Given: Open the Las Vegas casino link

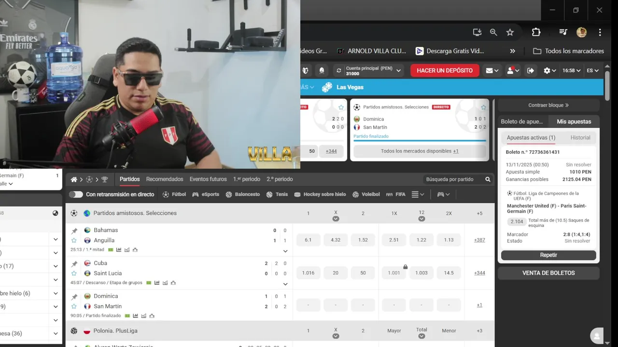Looking at the screenshot, I should point(343,87).
